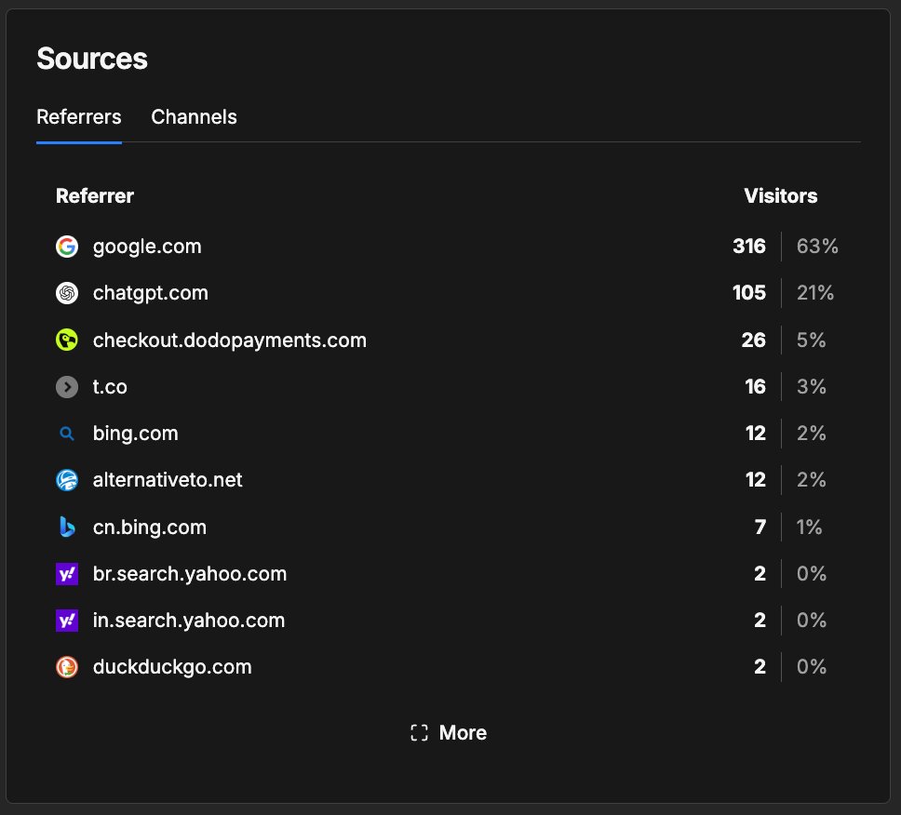Click the Bing logo beside cn.bing.com

pos(67,527)
